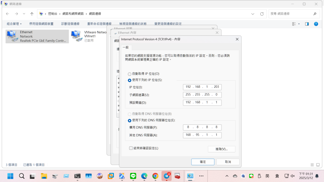
Task: Open the help question mark icon
Action: click(316, 24)
